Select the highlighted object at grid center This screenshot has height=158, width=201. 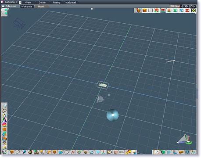pyautogui.click(x=103, y=85)
